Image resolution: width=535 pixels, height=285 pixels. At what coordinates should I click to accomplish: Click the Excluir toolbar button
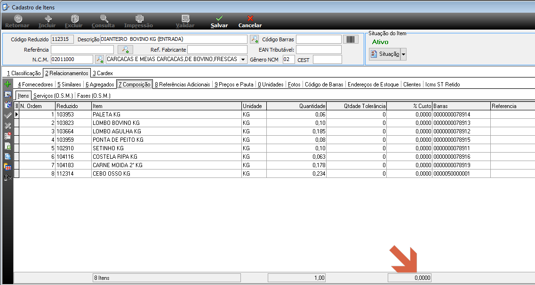point(74,22)
